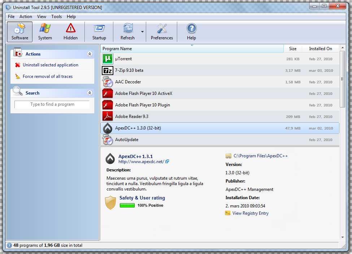
Task: Click Force removal of all traces
Action: tap(48, 76)
